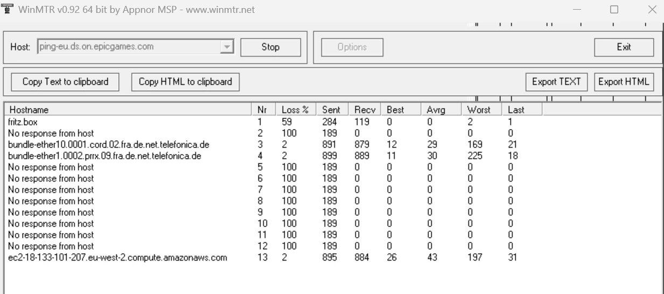The width and height of the screenshot is (664, 294).
Task: Select the No response row number 7
Action: coord(272,190)
